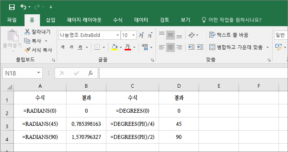Select cell containing =DEGREES(PI()/2)
This screenshot has height=152, width=288.
click(x=133, y=137)
